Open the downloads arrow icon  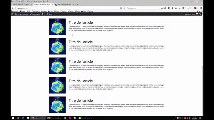click(x=172, y=8)
